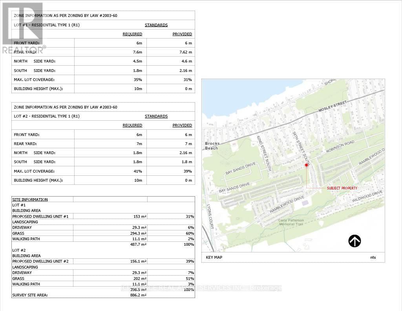This screenshot has width=402, height=311.
Task: Click Lot #2 building height provided "0 m"
Action: [188, 180]
